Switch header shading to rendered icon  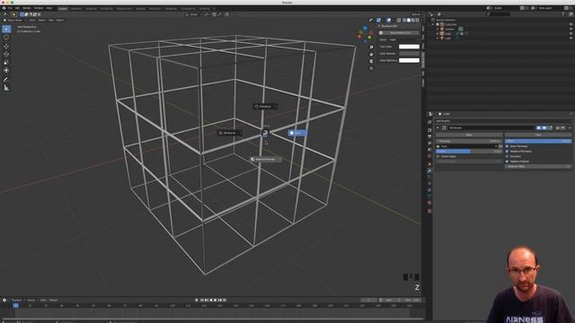click(x=417, y=20)
